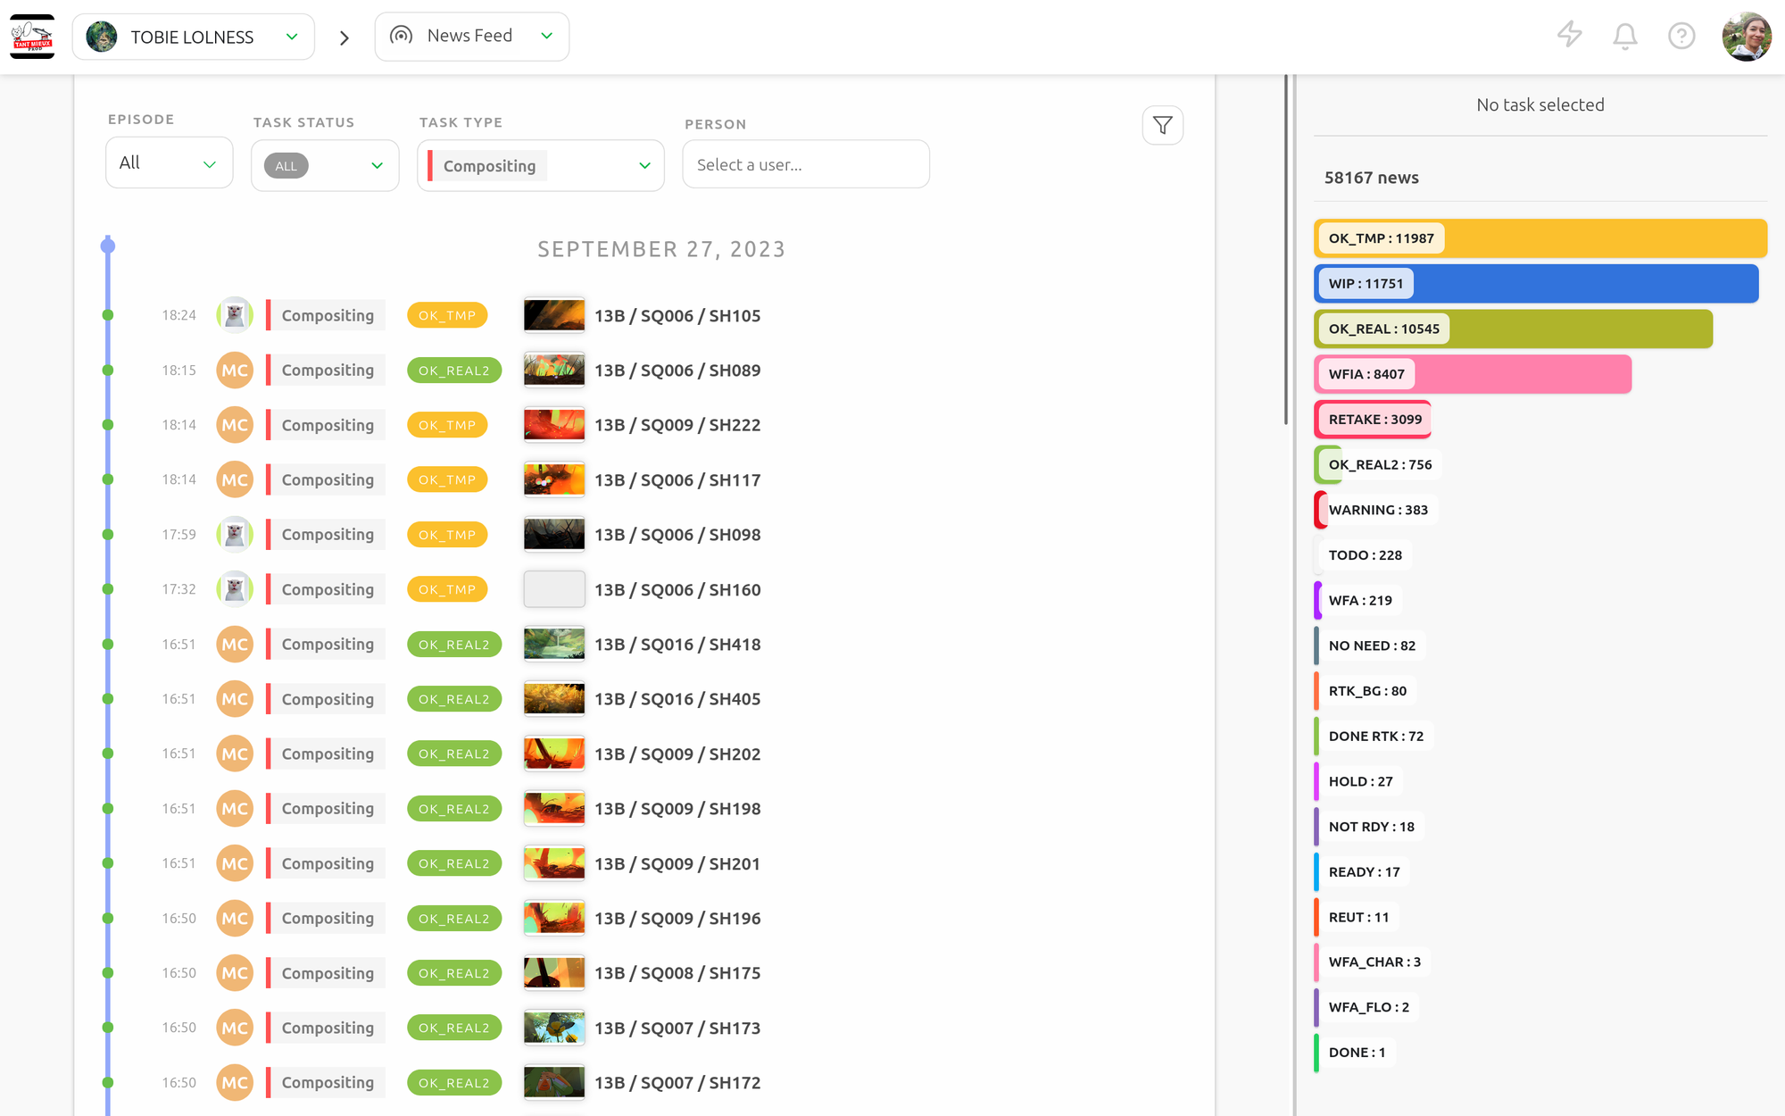1785x1116 pixels.
Task: Click the RETAKE : 3099 status entry
Action: [x=1374, y=420]
